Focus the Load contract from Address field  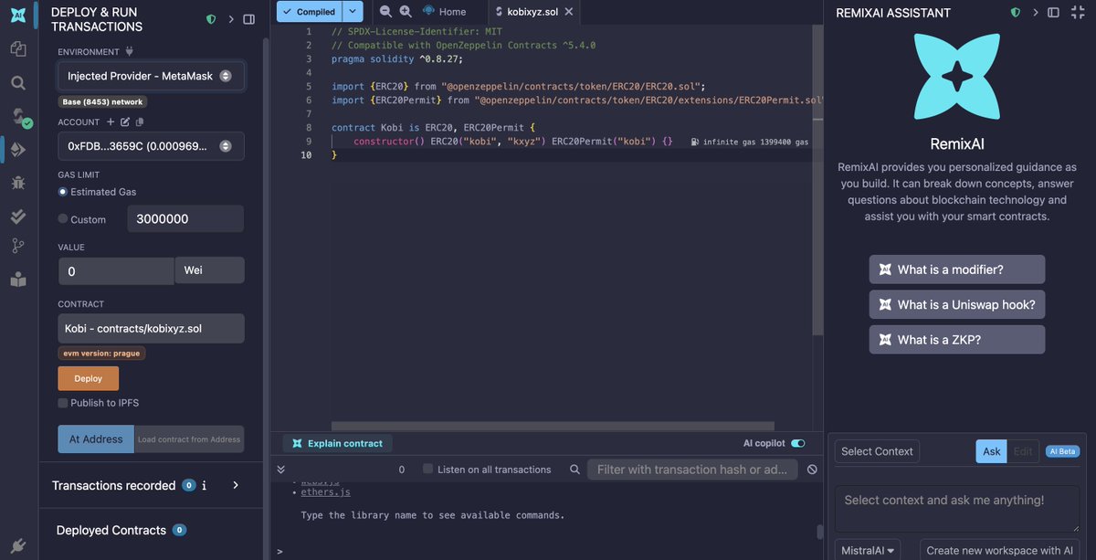189,439
